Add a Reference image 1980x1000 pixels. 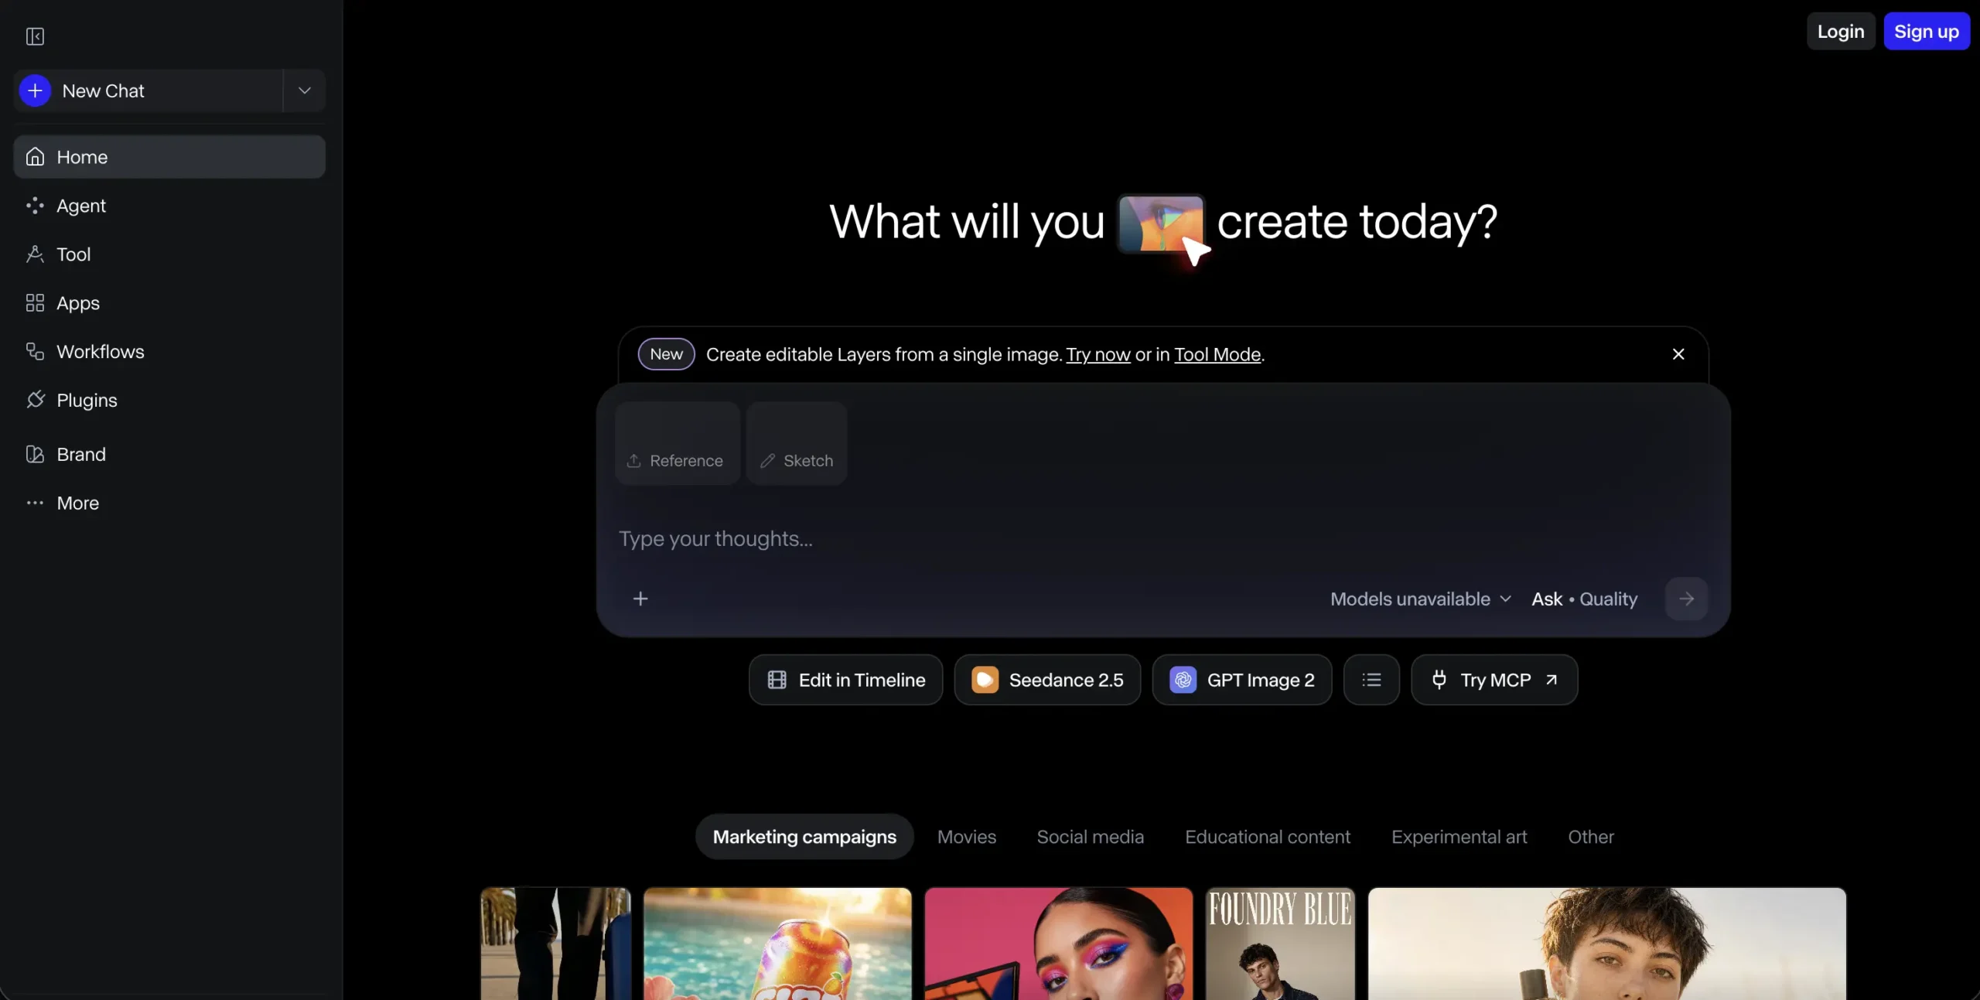pyautogui.click(x=678, y=444)
